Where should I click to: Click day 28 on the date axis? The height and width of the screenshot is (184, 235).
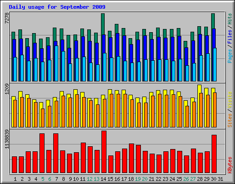pyautogui.click(x=200, y=179)
